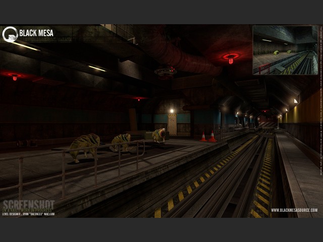The width and height of the screenshot is (323, 242).
Task: Click the vertical copyright notice text
Action: point(321,100)
